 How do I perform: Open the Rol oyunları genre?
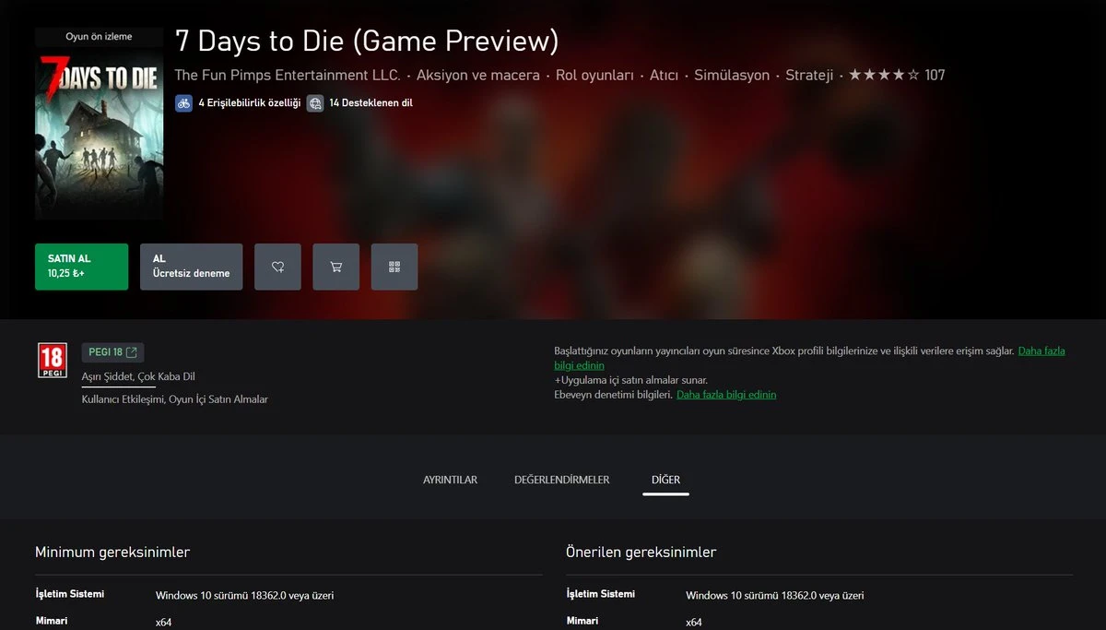coord(594,75)
